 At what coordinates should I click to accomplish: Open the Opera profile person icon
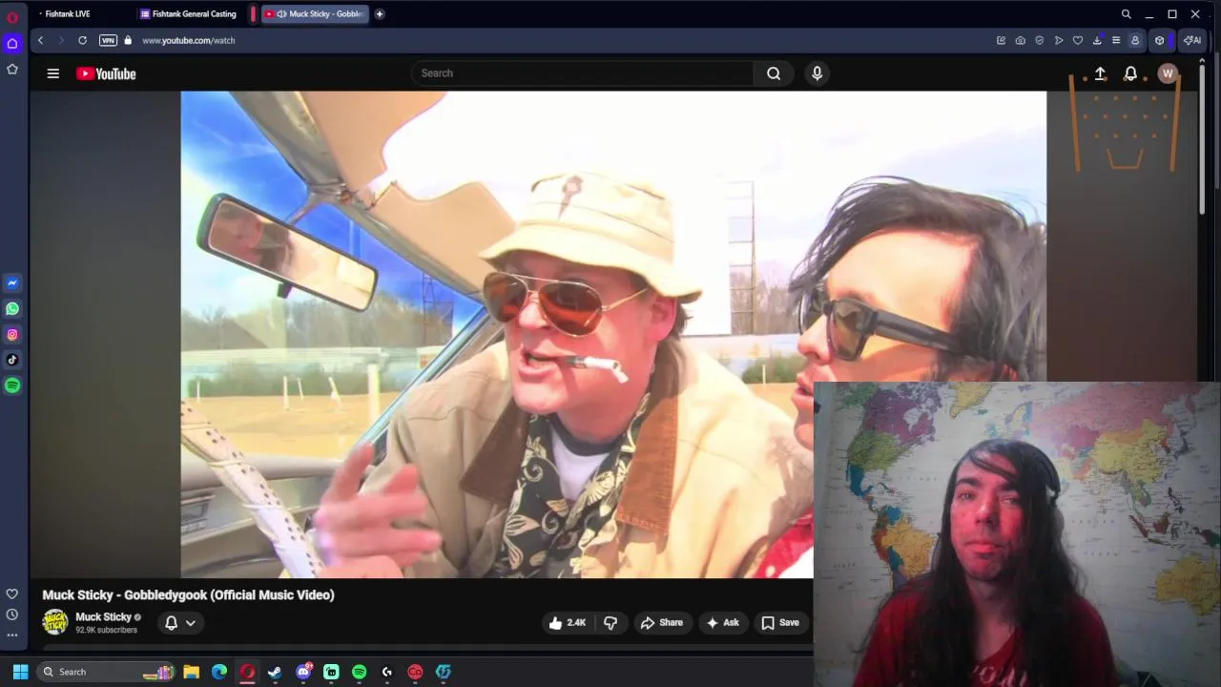coord(1135,40)
